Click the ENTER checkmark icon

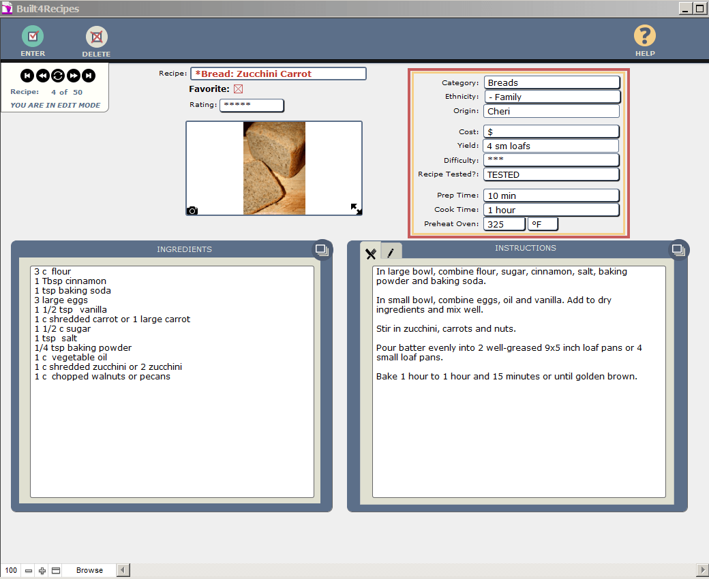point(33,37)
